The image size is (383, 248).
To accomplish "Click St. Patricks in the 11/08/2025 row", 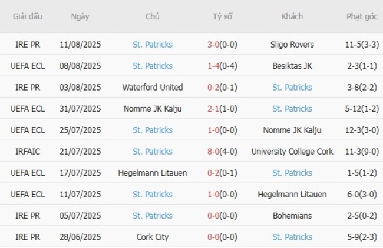I will pyautogui.click(x=153, y=45).
